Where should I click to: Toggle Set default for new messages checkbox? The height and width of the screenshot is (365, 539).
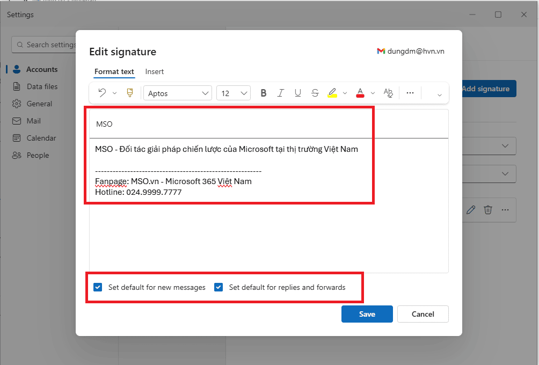pyautogui.click(x=98, y=287)
